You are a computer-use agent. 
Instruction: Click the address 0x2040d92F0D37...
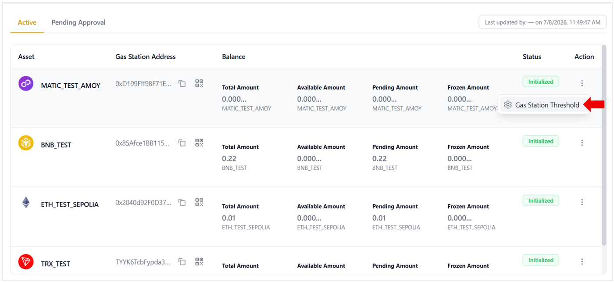(143, 203)
